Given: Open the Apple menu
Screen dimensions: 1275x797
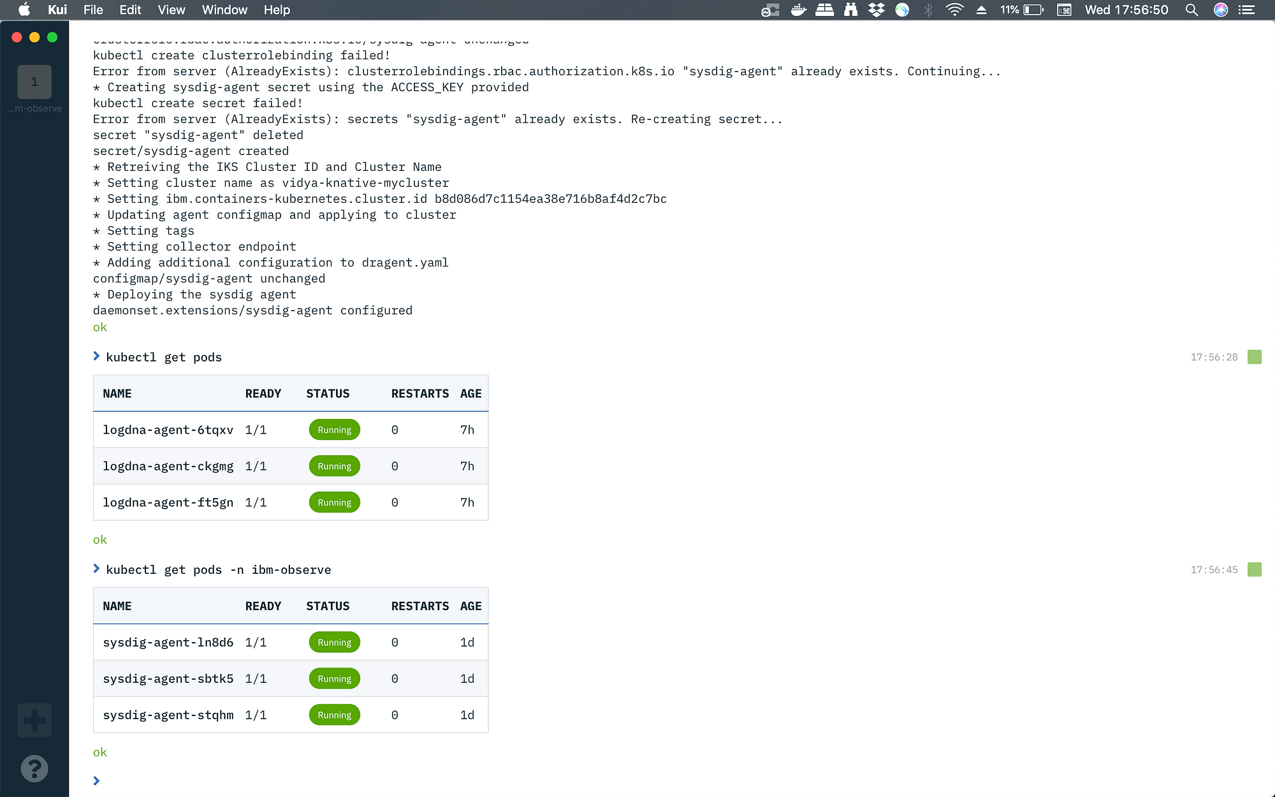Looking at the screenshot, I should [x=24, y=10].
